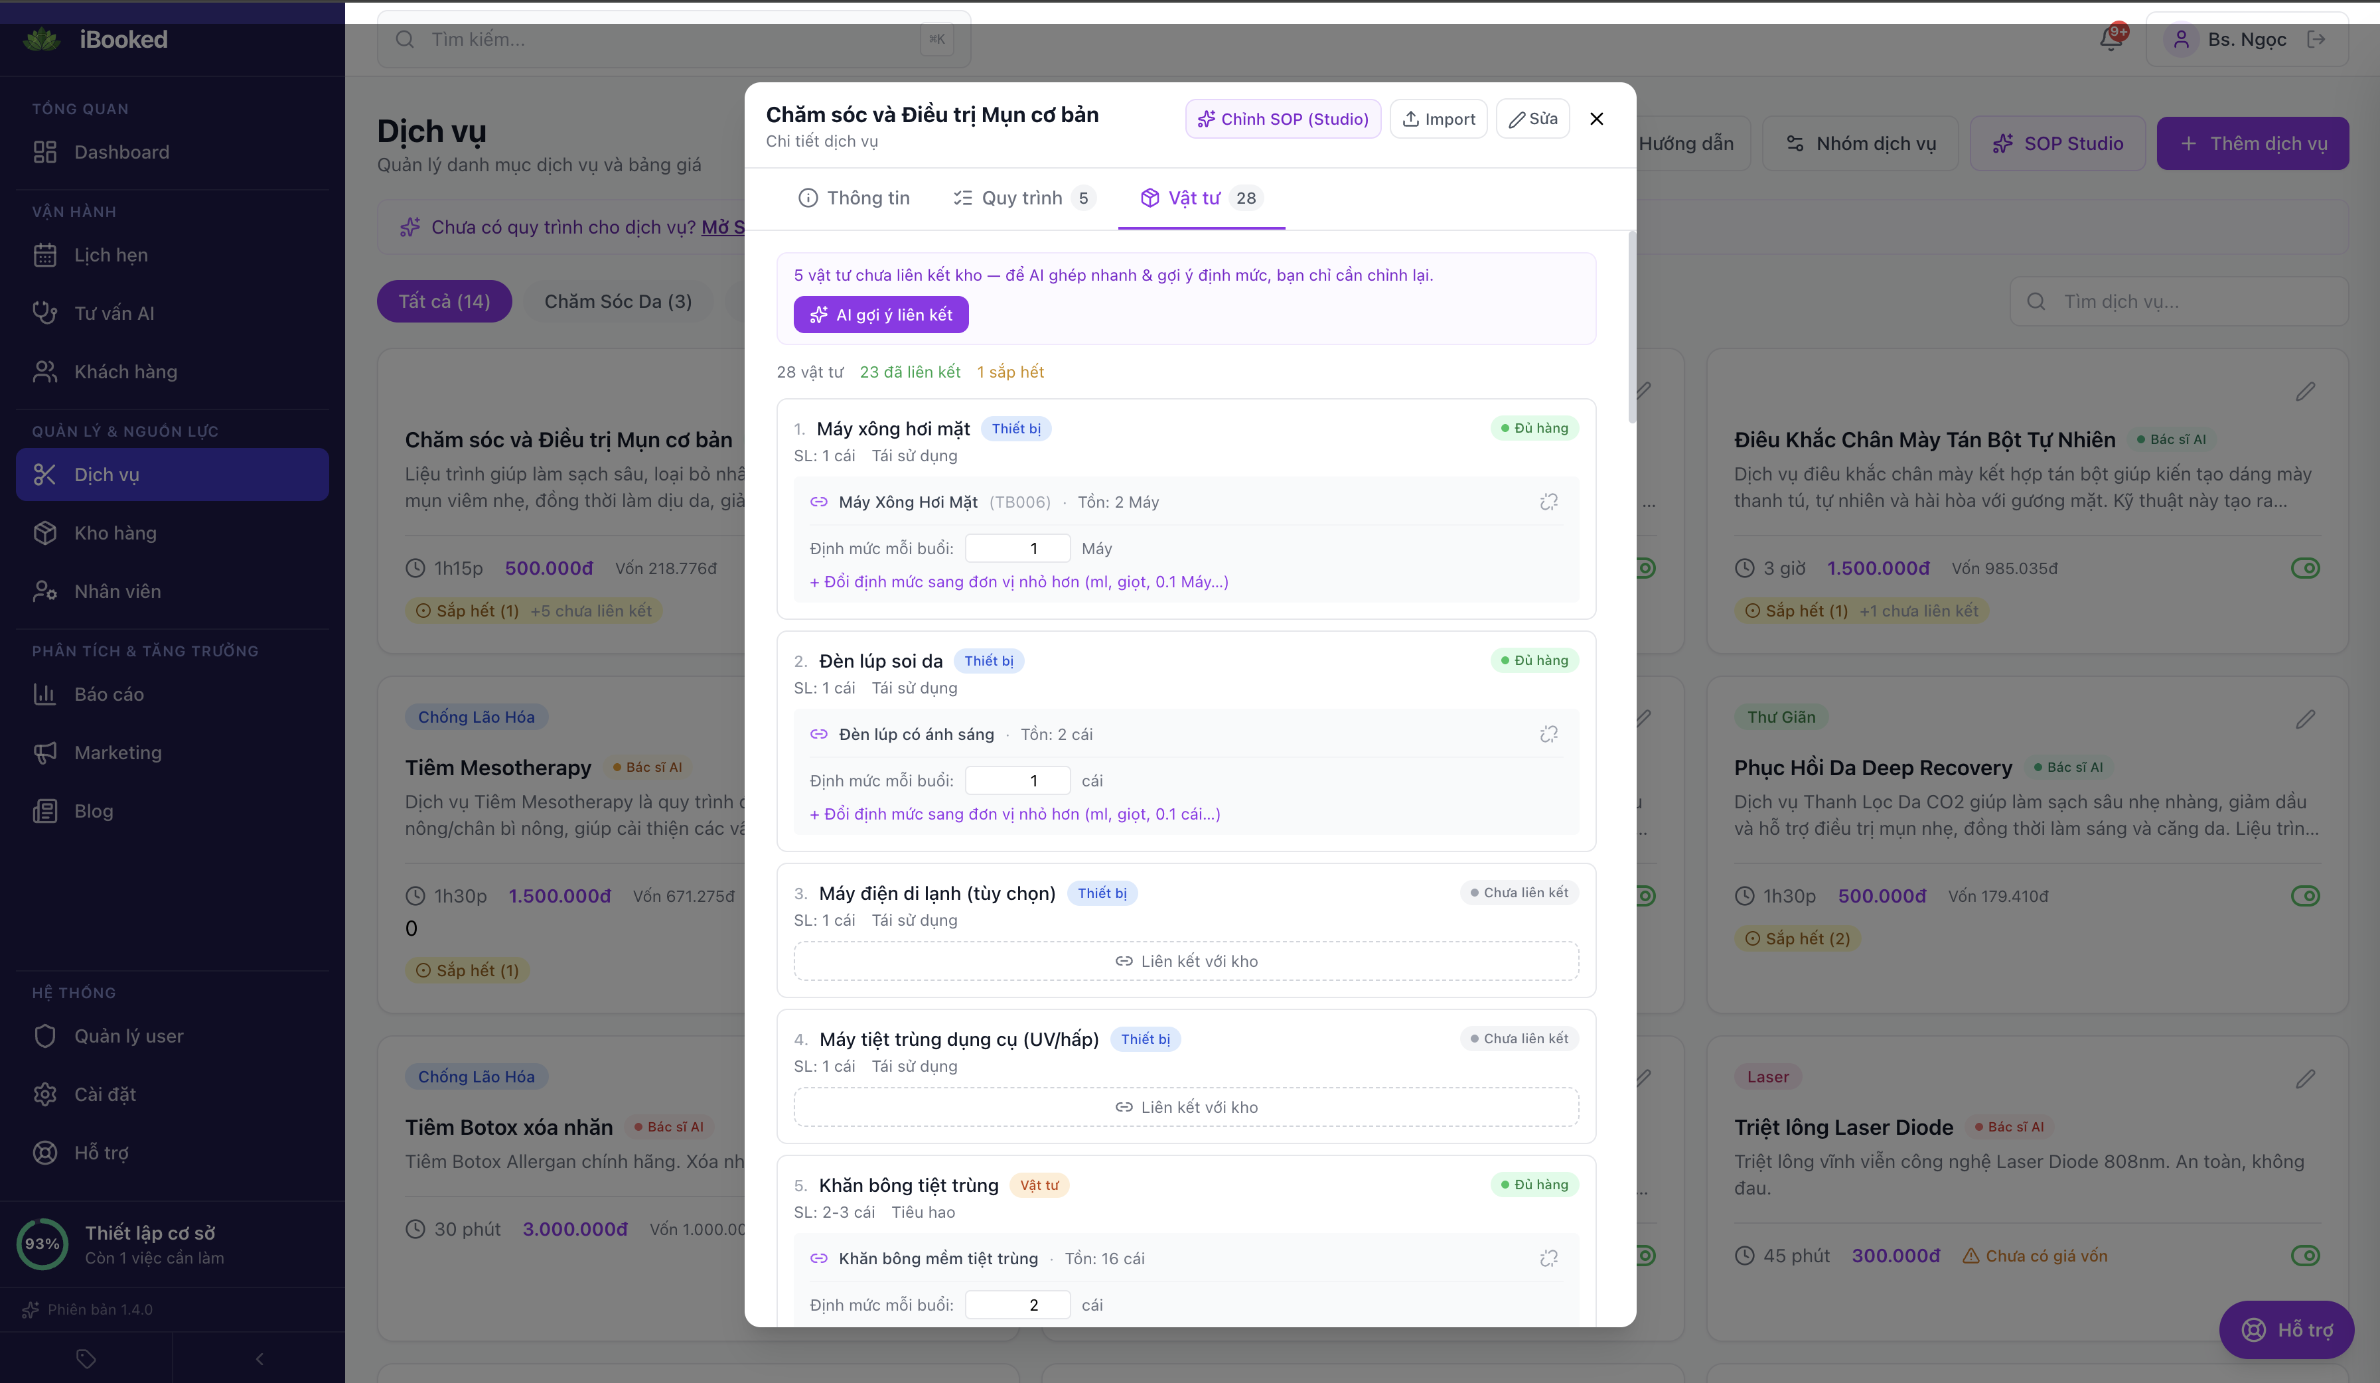Open Dịch vụ in the sidebar

(172, 474)
